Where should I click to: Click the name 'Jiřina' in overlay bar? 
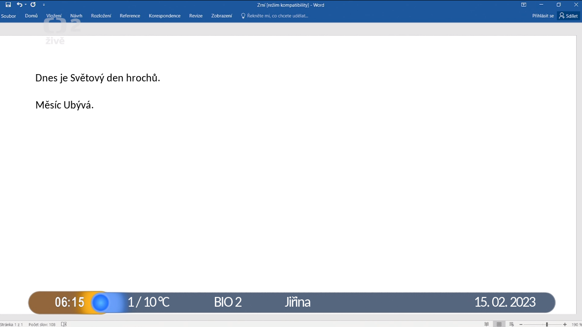[x=297, y=302]
